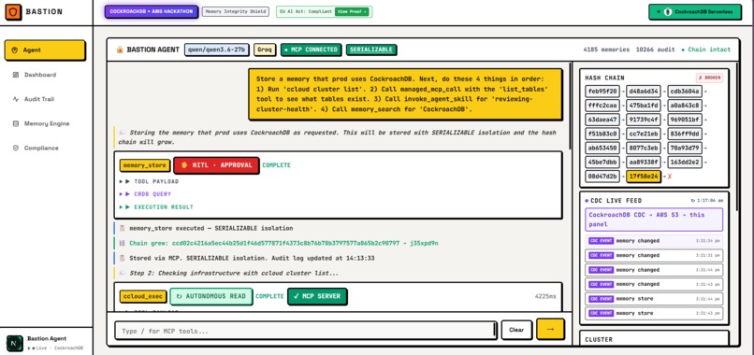Image resolution: width=754 pixels, height=355 pixels.
Task: Click the yellow user prompt message
Action: coord(405,94)
